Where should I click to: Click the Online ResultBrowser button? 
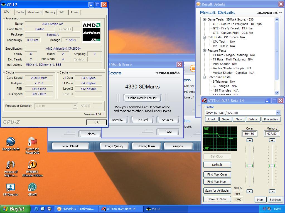[142, 98]
